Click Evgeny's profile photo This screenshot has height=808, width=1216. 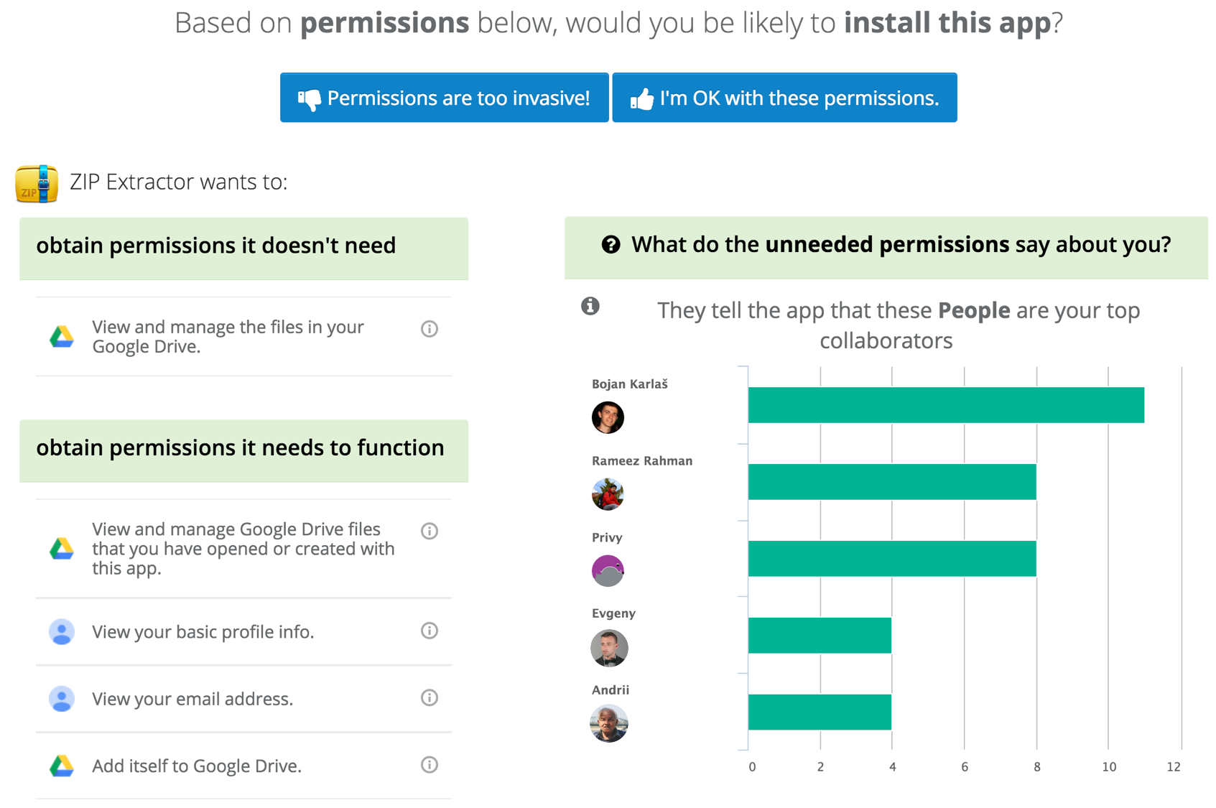pos(609,648)
